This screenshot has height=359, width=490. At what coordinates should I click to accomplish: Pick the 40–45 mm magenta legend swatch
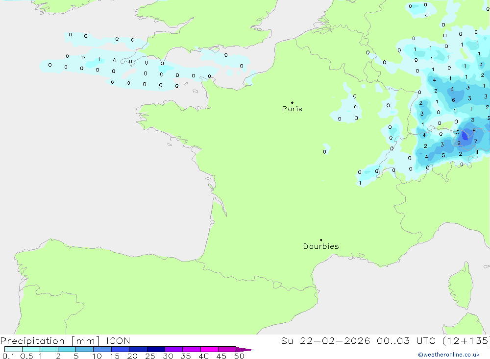[x=209, y=349]
